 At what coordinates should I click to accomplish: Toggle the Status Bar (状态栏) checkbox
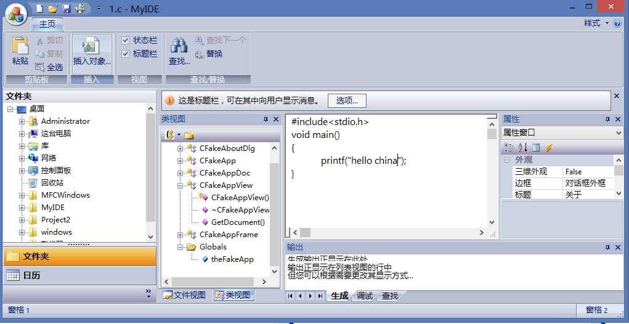[x=126, y=40]
